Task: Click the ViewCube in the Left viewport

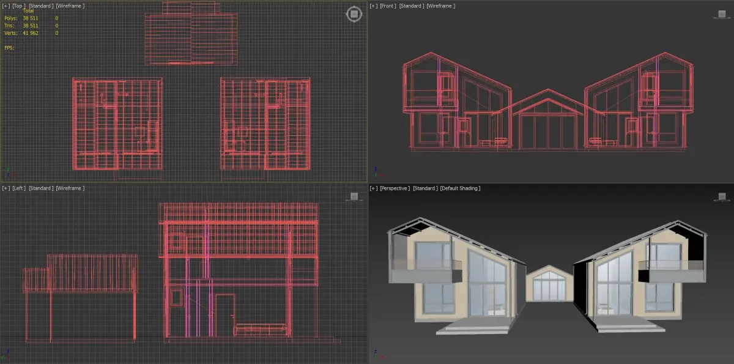Action: (354, 196)
